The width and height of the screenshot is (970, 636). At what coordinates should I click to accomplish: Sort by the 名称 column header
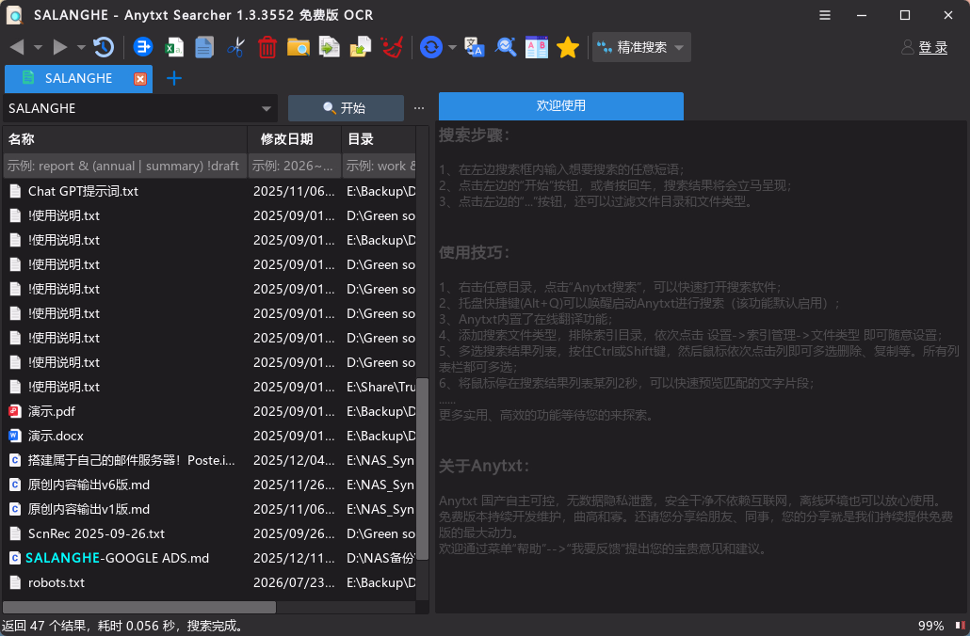pos(125,139)
